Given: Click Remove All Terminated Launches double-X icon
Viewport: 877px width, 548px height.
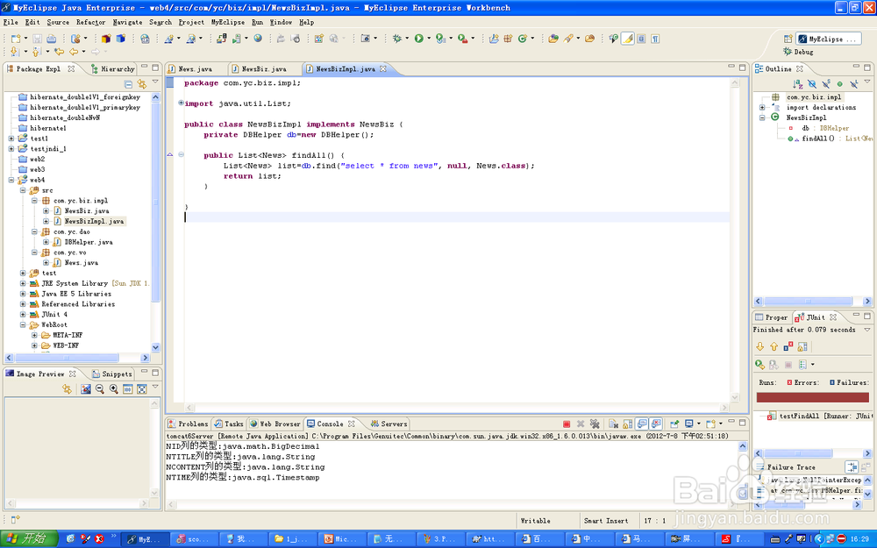Looking at the screenshot, I should (x=595, y=423).
